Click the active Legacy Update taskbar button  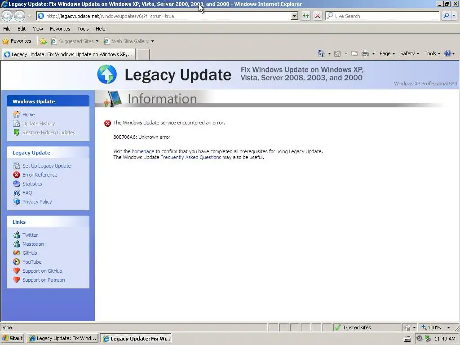click(136, 338)
